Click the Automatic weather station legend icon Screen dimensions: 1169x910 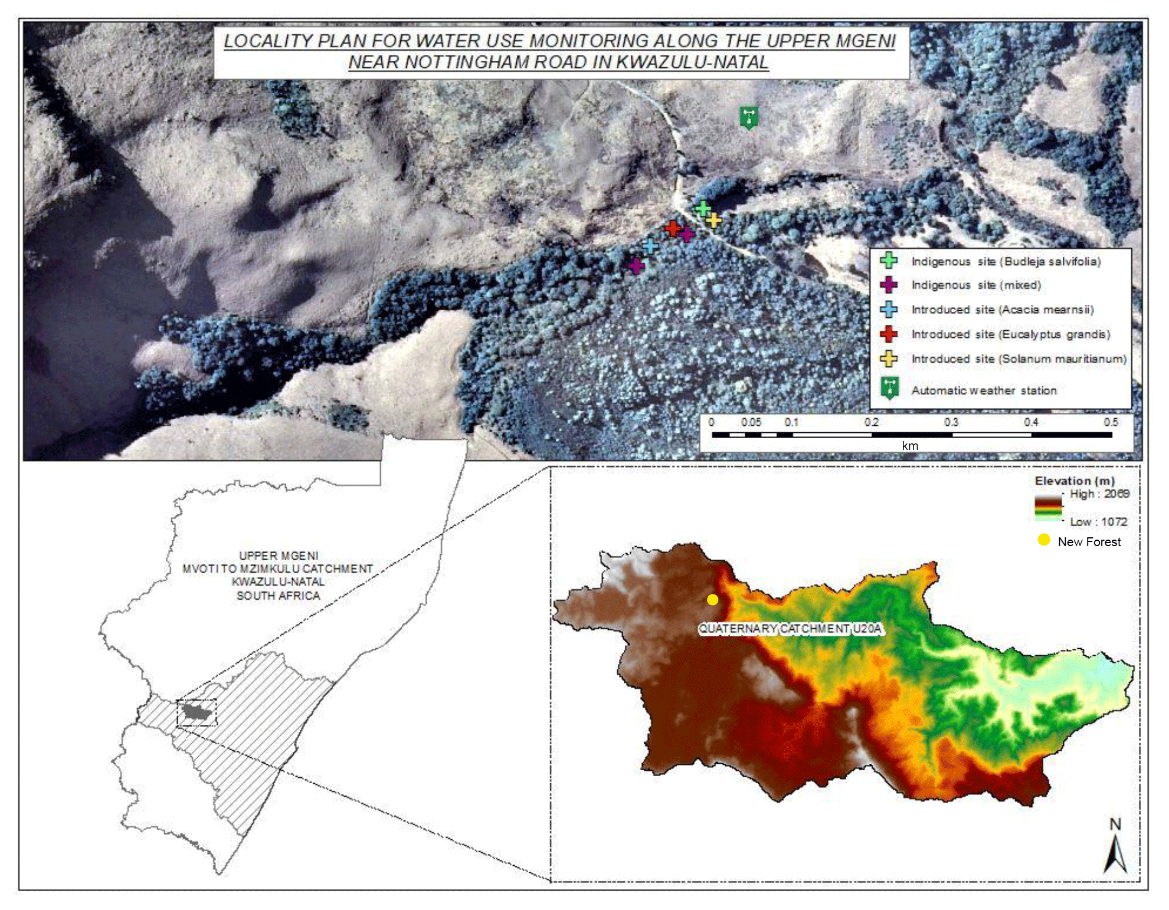coord(889,388)
